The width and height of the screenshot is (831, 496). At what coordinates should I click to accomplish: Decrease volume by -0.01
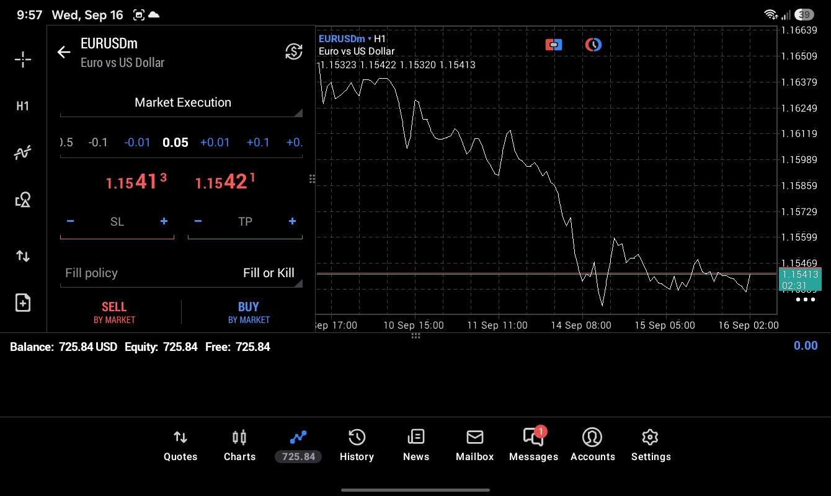(137, 143)
